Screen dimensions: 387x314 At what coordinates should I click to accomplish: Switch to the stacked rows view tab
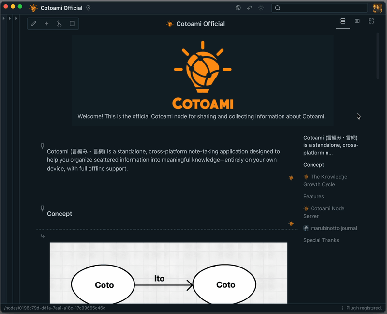342,21
